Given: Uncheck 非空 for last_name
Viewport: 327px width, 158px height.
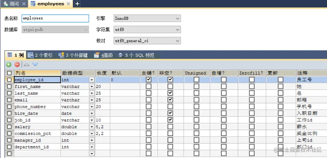Looking at the screenshot, I should [171, 93].
